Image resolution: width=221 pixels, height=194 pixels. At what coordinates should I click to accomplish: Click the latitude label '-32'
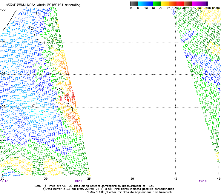pos(3,41)
